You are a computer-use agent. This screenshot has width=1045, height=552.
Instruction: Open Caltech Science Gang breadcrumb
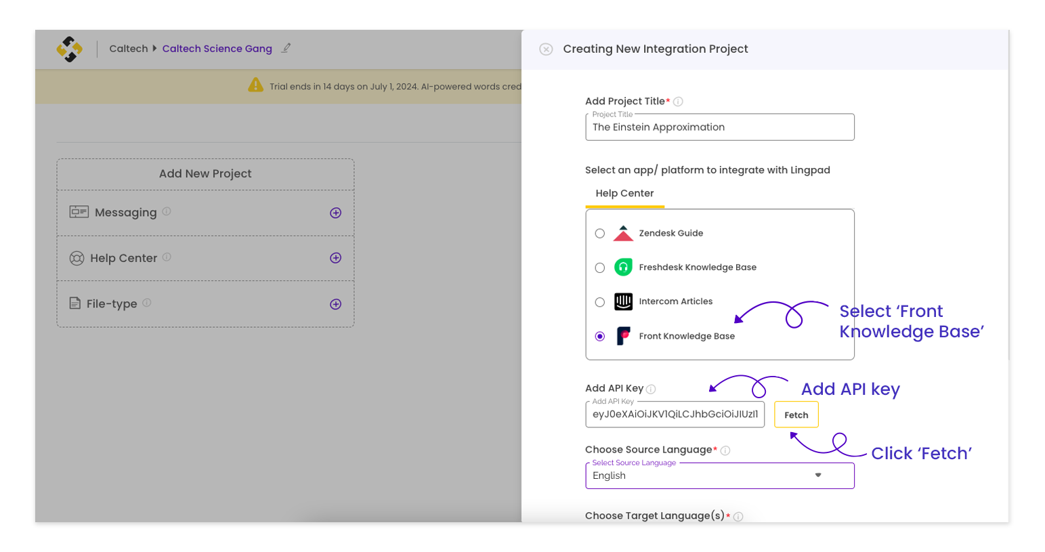pyautogui.click(x=217, y=49)
